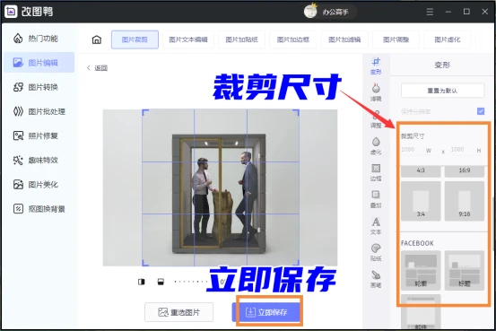Open 图片美化 in the sidebar
Image resolution: width=496 pixels, height=331 pixels.
coord(36,185)
